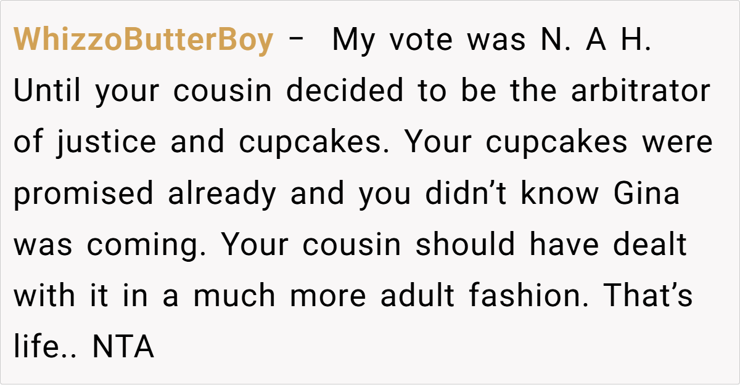Open the WhizzoButterBoy user profile link
740x385 pixels.
[143, 41]
